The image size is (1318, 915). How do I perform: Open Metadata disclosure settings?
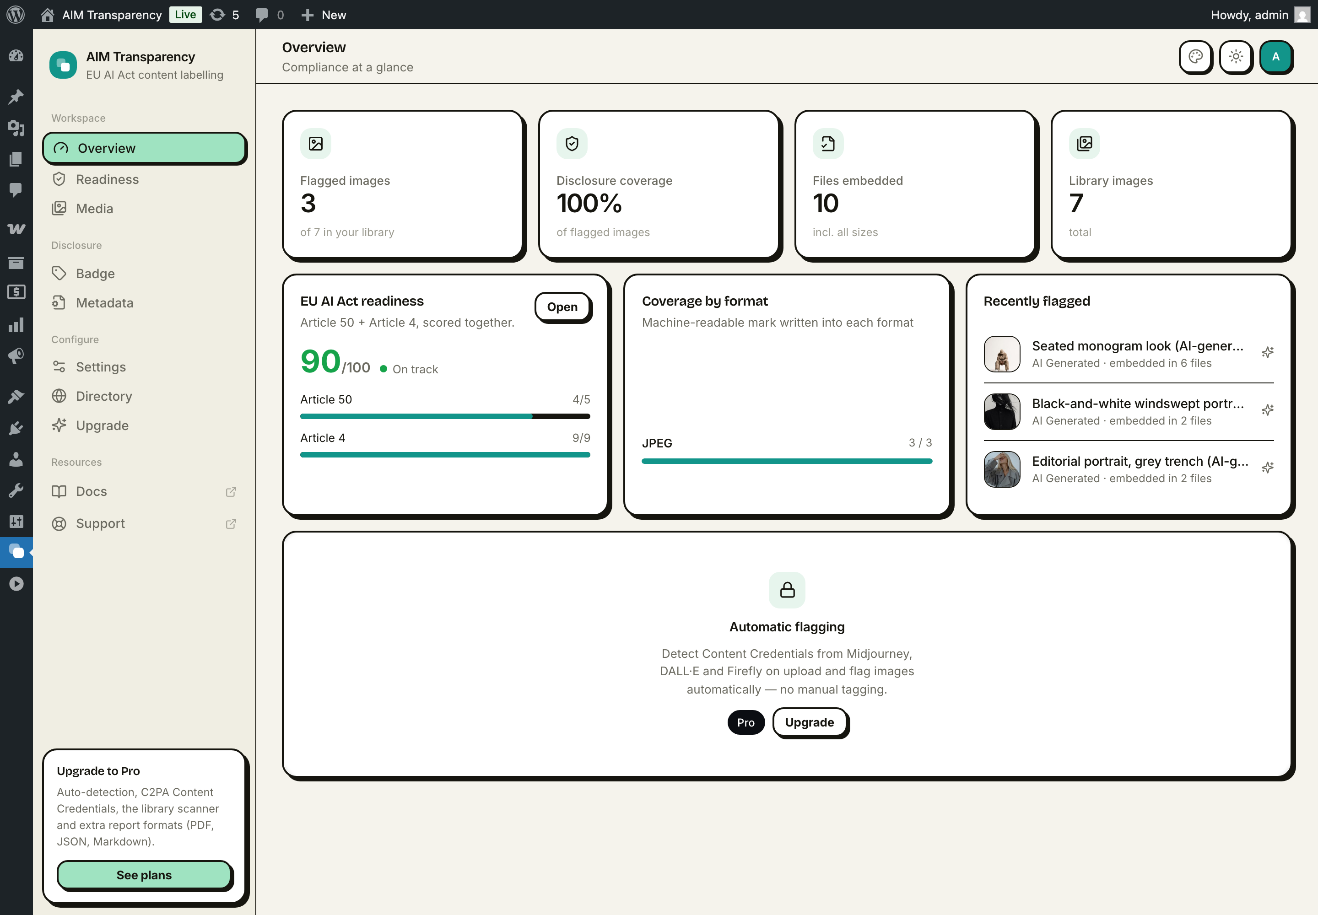pos(144,303)
